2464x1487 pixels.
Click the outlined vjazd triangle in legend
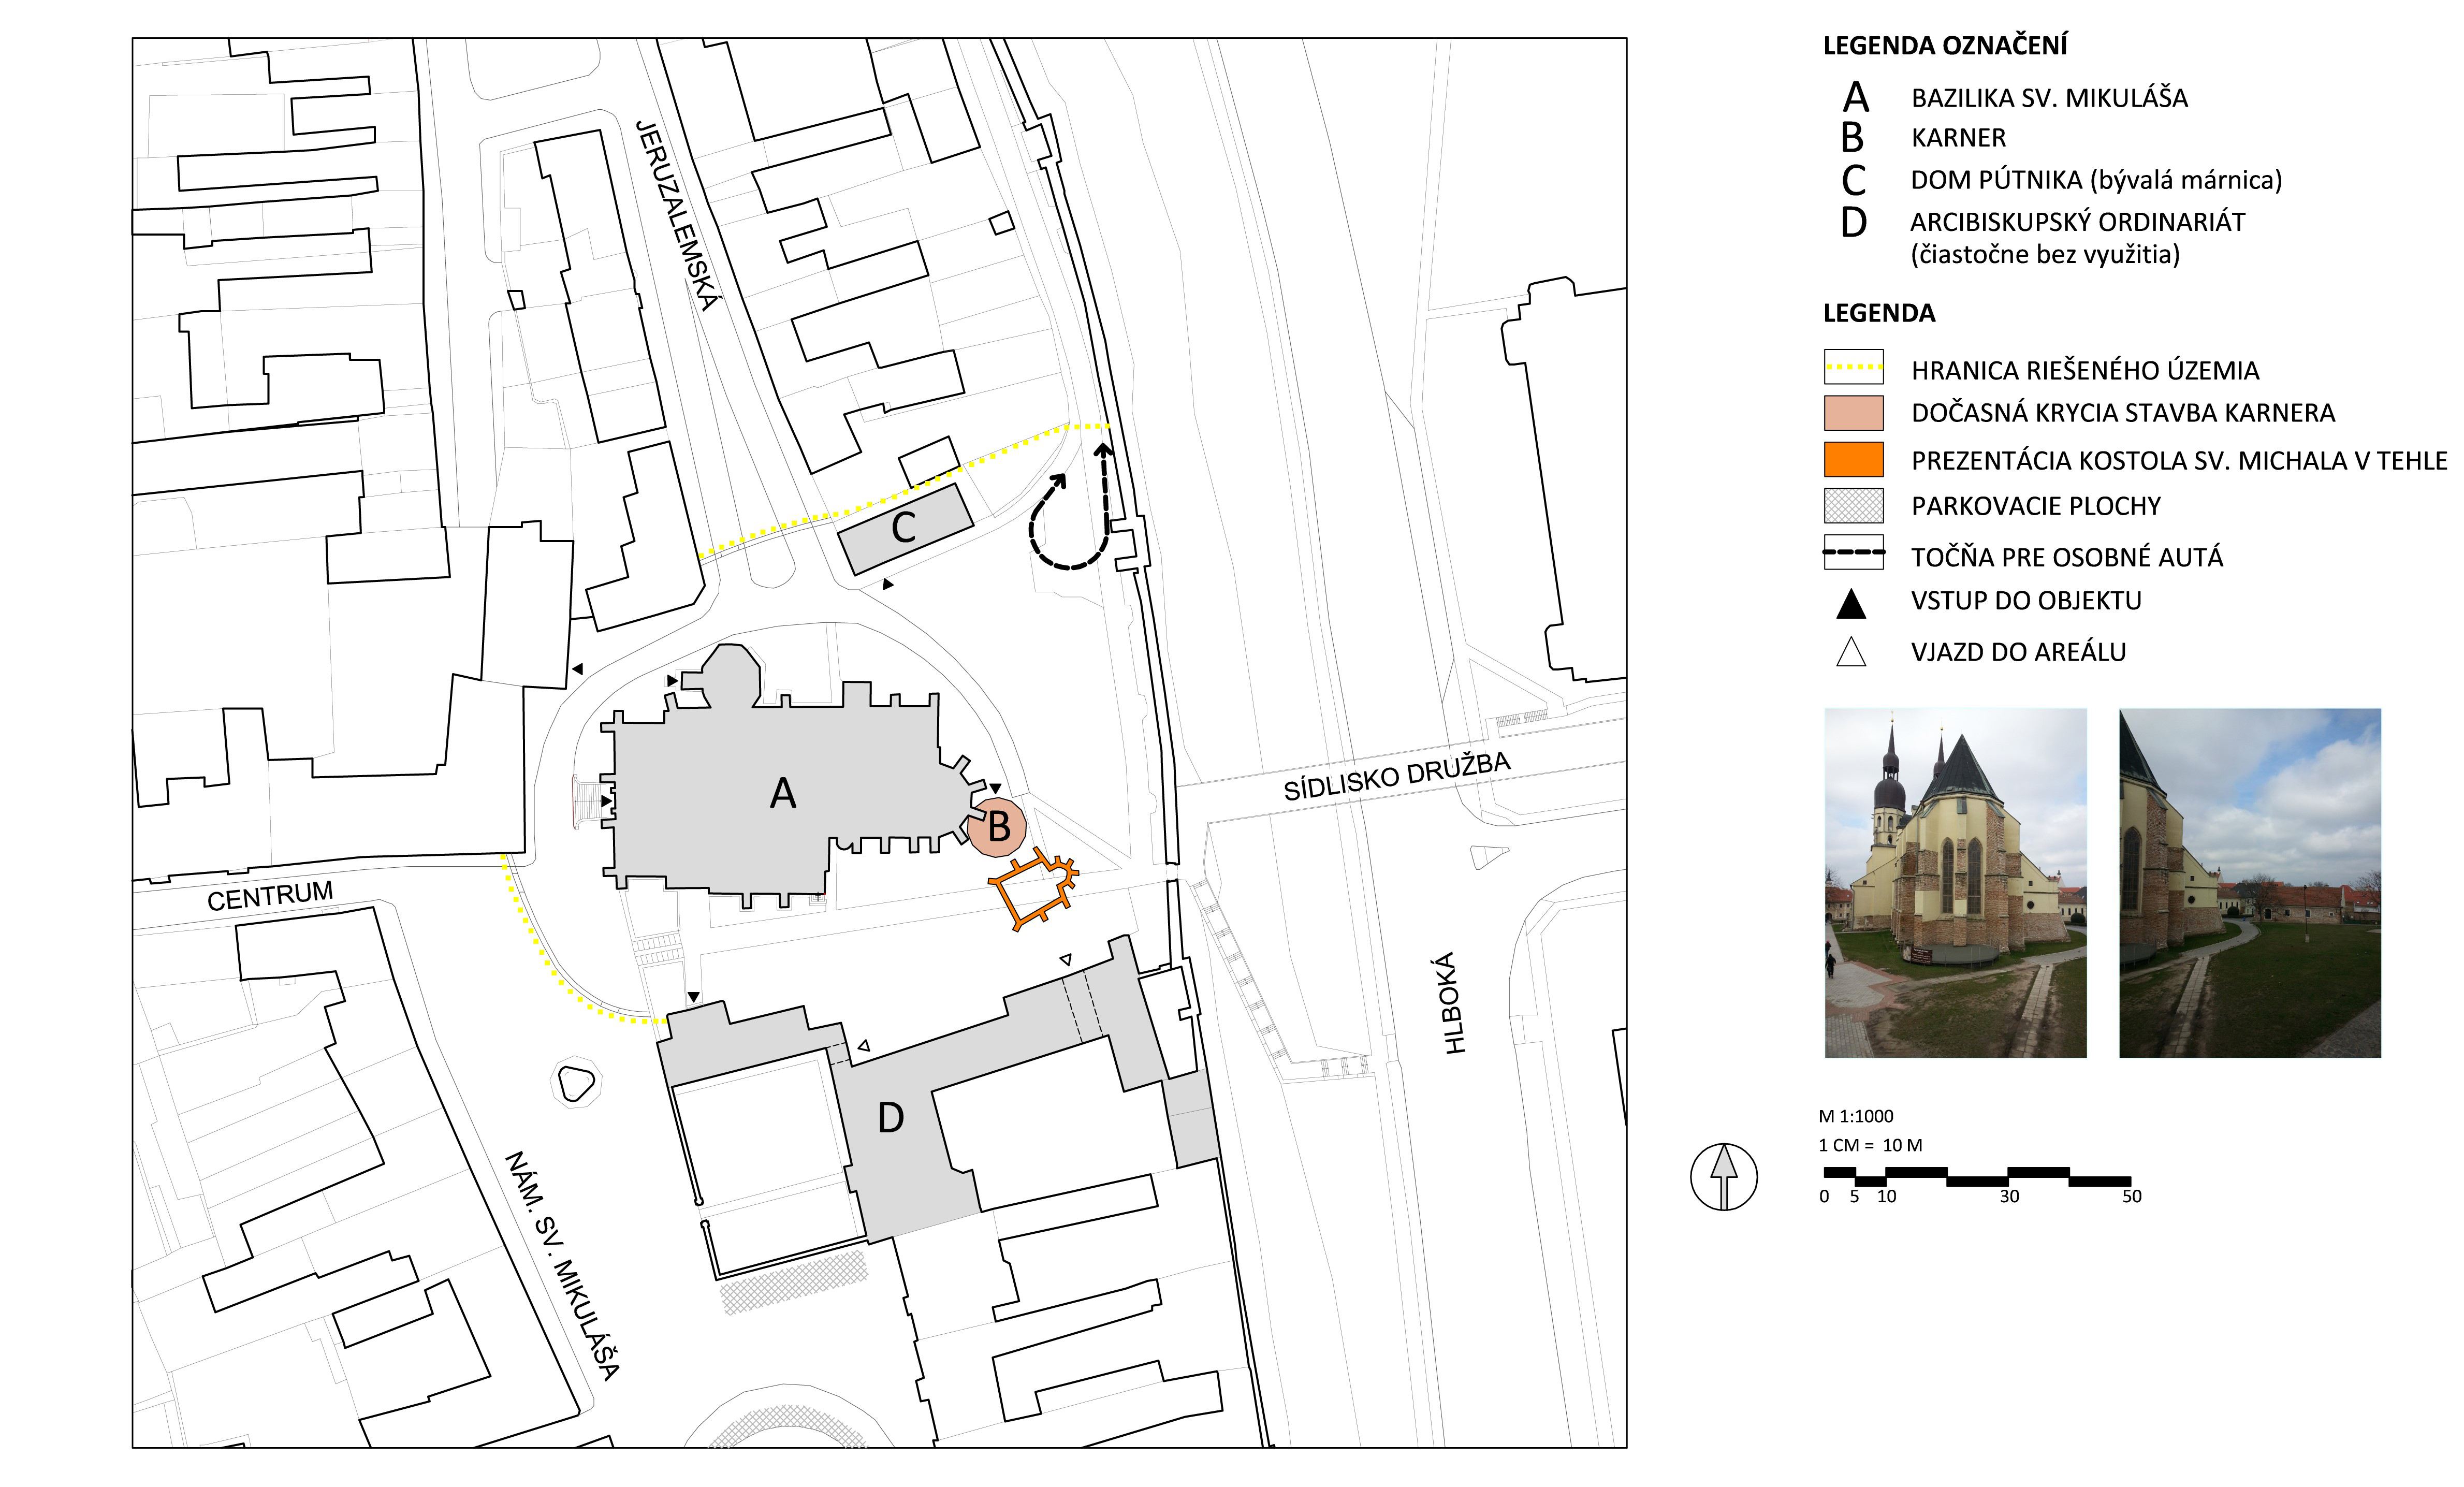pos(1851,653)
